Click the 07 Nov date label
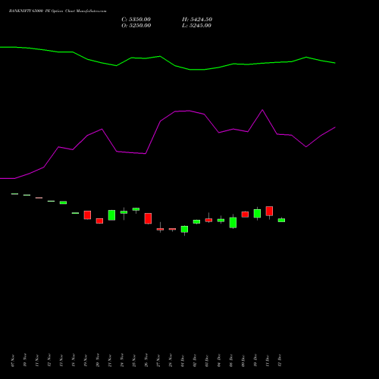 coord(13,361)
